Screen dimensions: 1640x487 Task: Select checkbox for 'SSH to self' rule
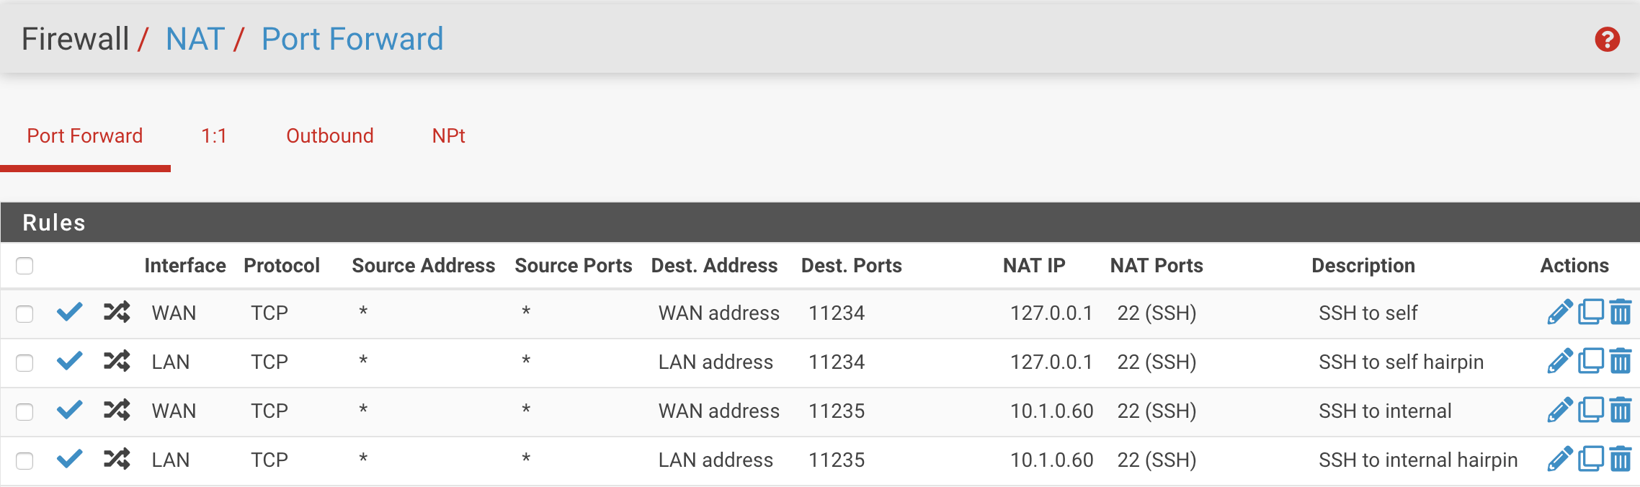point(24,313)
